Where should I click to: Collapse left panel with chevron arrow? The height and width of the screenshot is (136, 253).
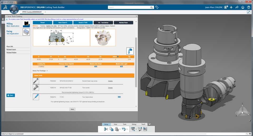click(3, 68)
